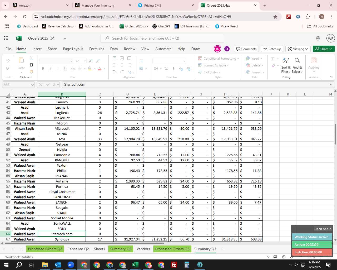Click the Paste clipboard icon
Image resolution: width=337 pixels, height=270 pixels.
21,60
